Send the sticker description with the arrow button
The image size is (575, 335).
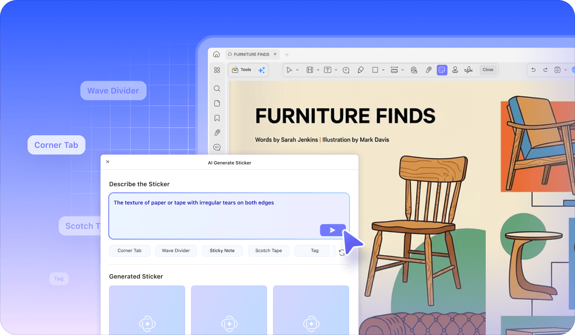point(333,230)
